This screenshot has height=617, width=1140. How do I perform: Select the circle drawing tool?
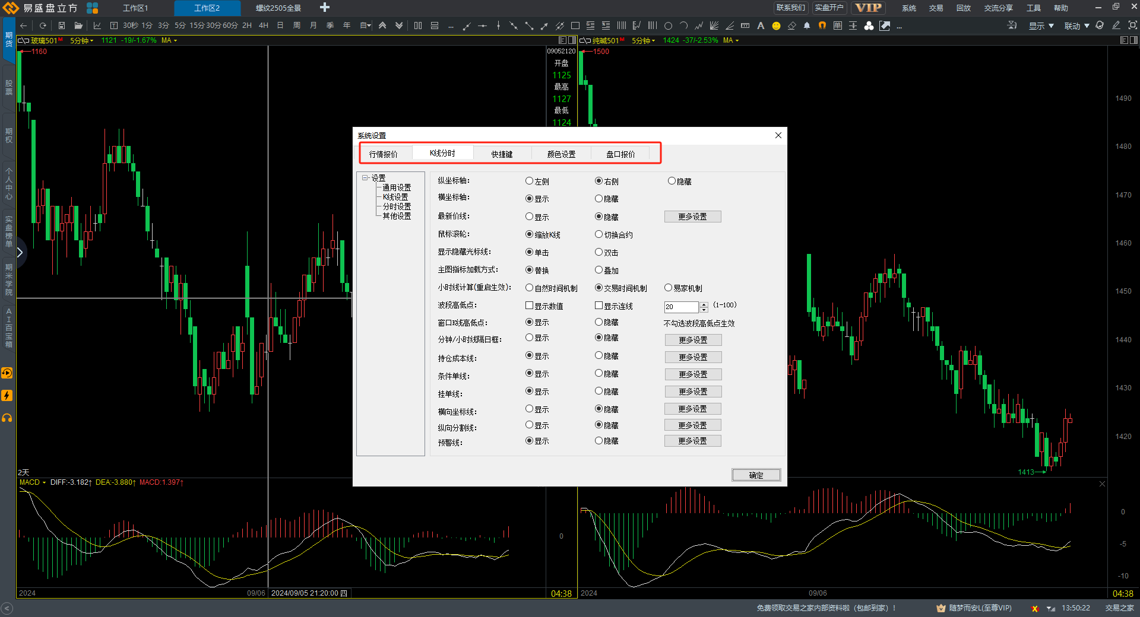[668, 26]
